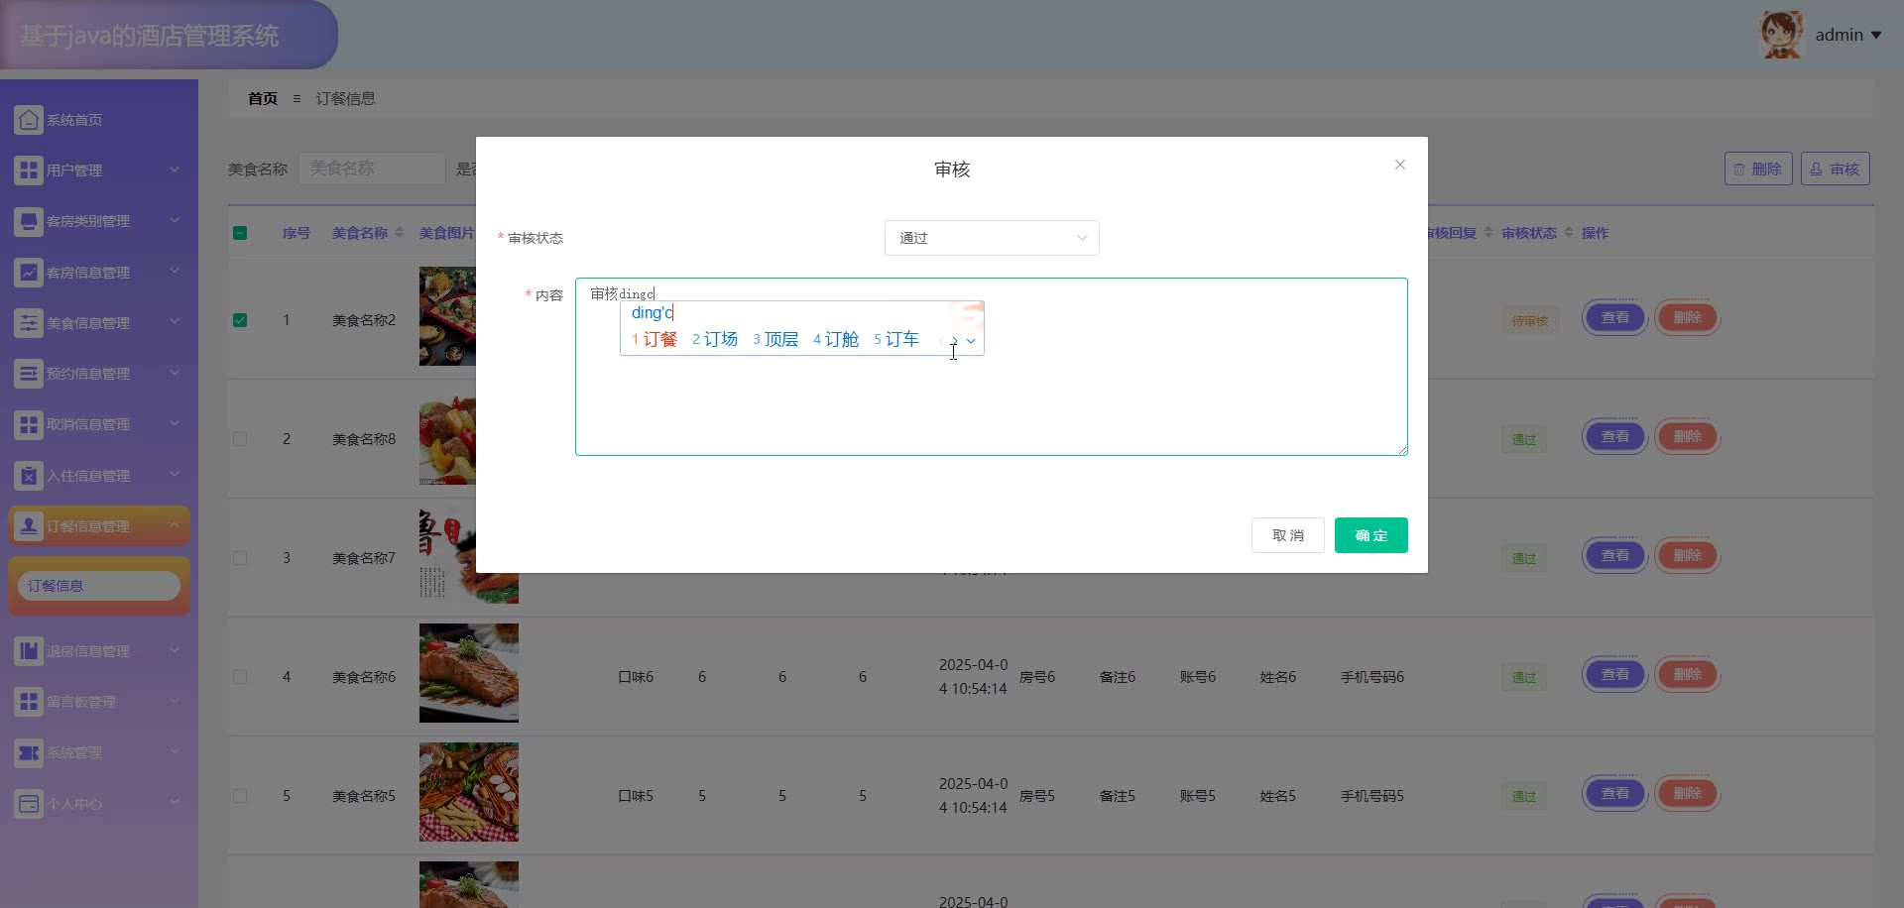Click the room info management chart icon

click(29, 272)
